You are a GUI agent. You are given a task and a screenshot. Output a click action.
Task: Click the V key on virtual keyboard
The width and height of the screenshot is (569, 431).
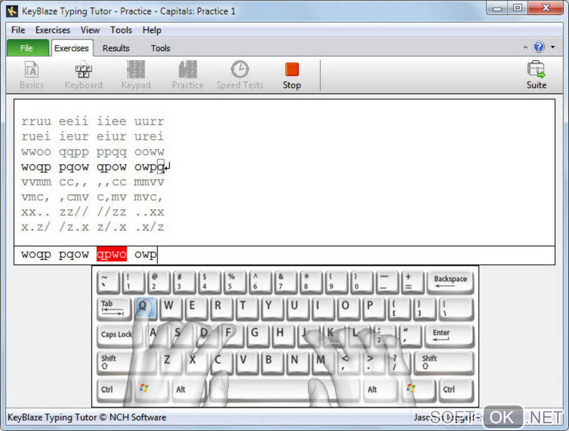pos(247,363)
